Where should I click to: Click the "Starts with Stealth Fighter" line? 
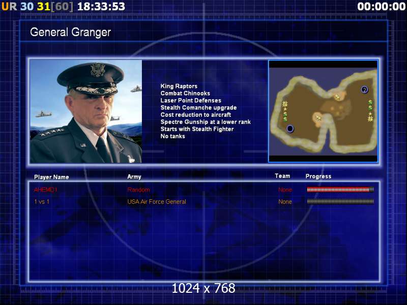pos(197,129)
